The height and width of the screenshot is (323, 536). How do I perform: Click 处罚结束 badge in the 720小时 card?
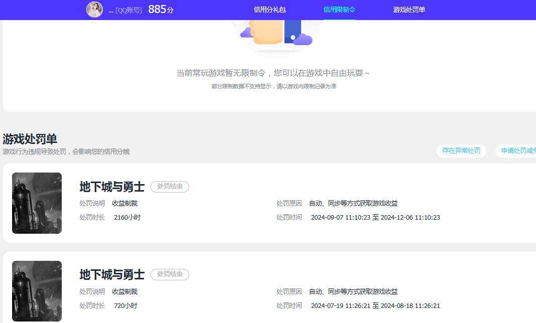coord(170,274)
